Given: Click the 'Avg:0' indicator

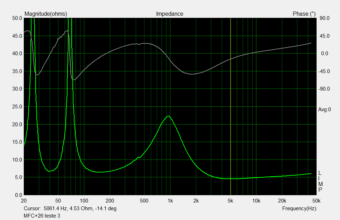Looking at the screenshot, I should click(x=324, y=110).
